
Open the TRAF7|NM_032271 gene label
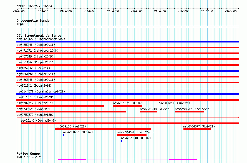point(29,157)
